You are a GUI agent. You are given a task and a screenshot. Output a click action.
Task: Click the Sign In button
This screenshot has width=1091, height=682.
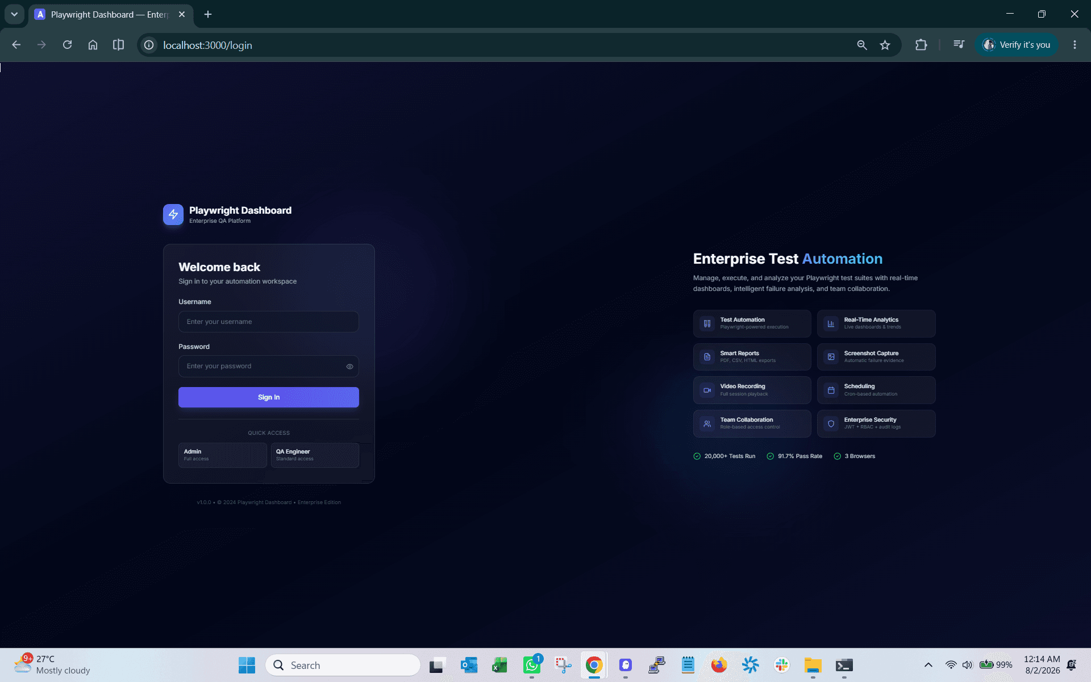click(269, 397)
